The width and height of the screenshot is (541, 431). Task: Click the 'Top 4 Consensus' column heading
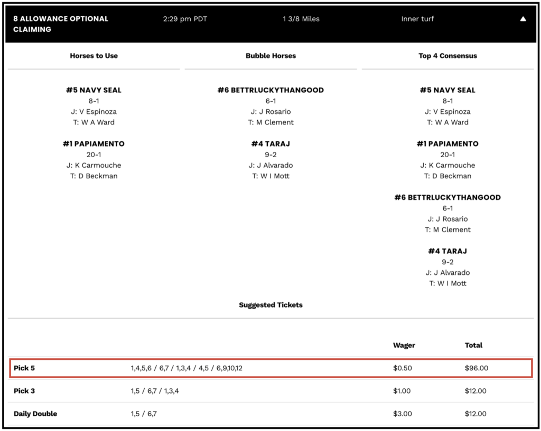coord(448,56)
